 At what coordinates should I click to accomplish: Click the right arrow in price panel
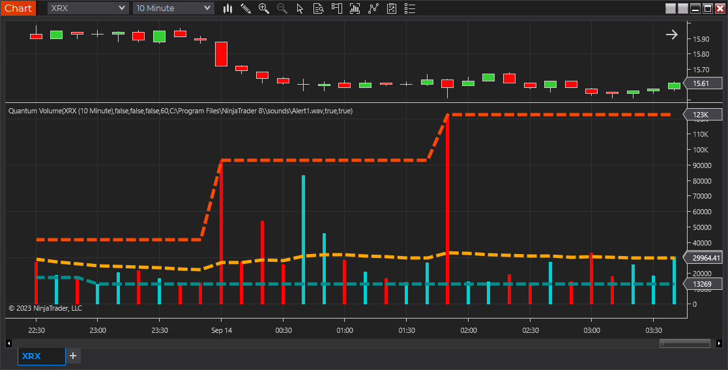[671, 35]
